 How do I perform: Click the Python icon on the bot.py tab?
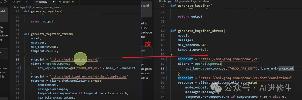click(60, 2)
